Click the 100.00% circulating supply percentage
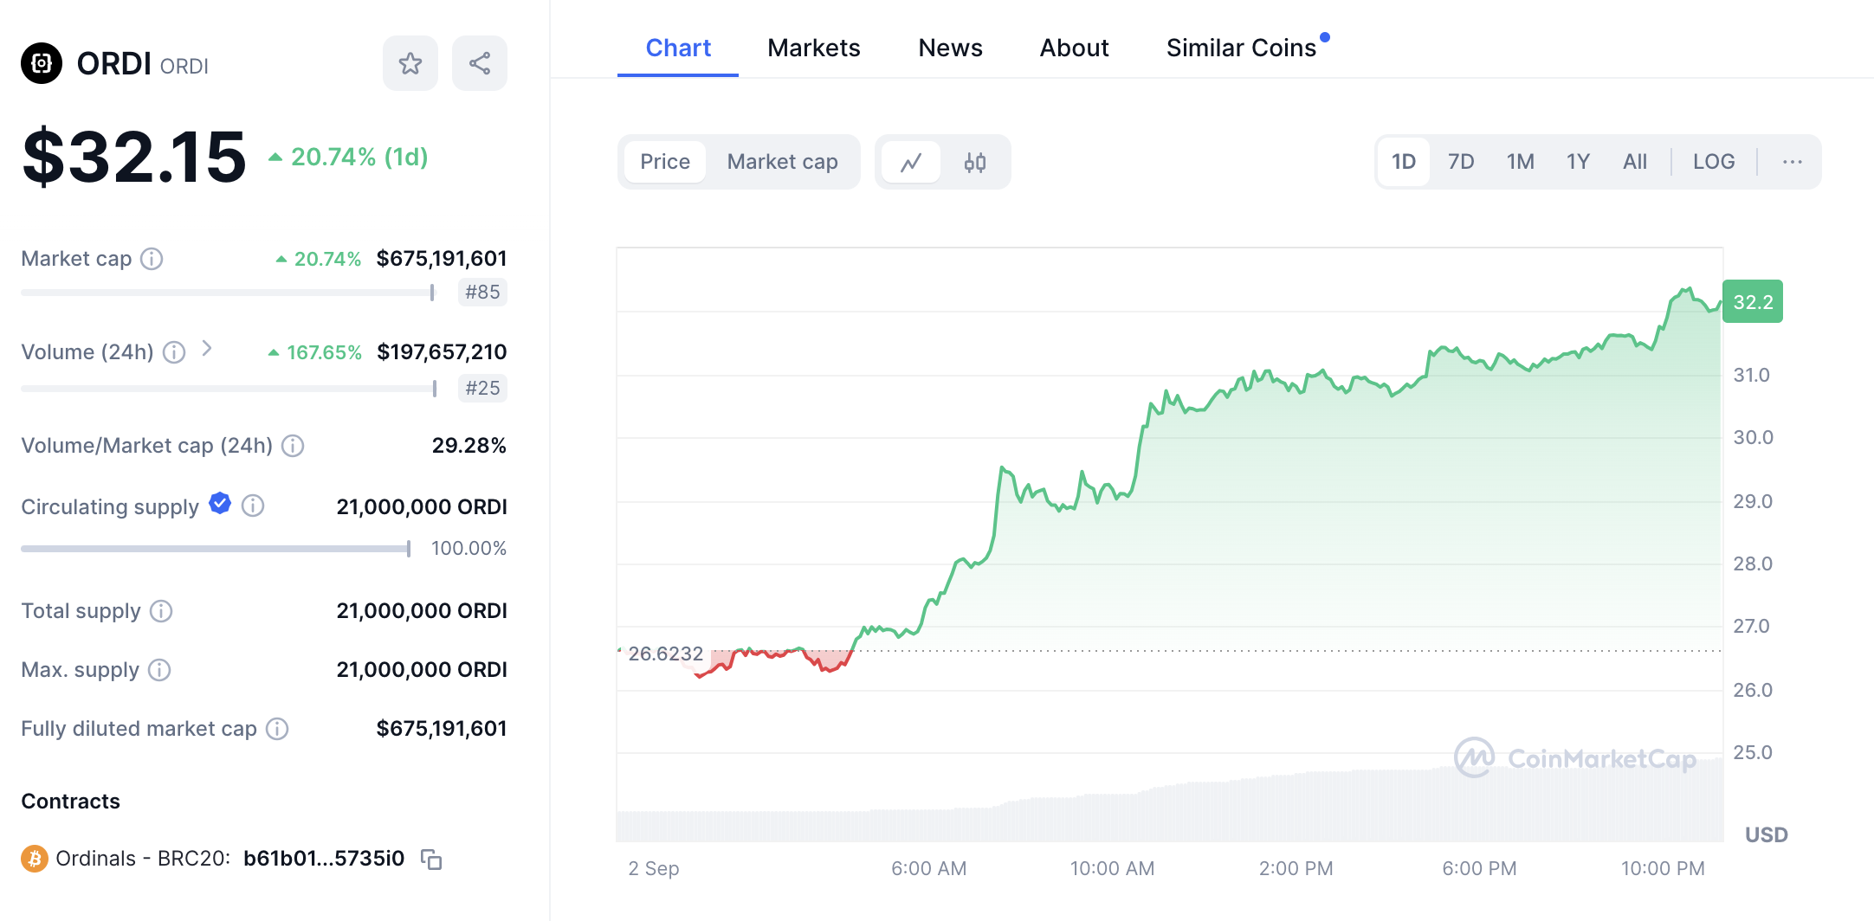 click(468, 549)
